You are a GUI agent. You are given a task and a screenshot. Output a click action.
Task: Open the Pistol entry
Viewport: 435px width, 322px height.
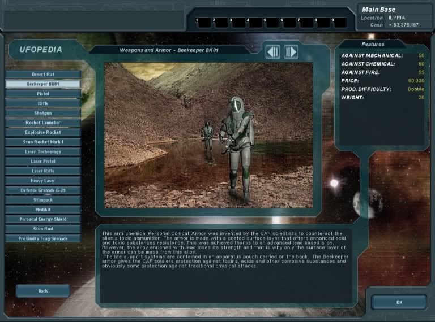tap(43, 94)
